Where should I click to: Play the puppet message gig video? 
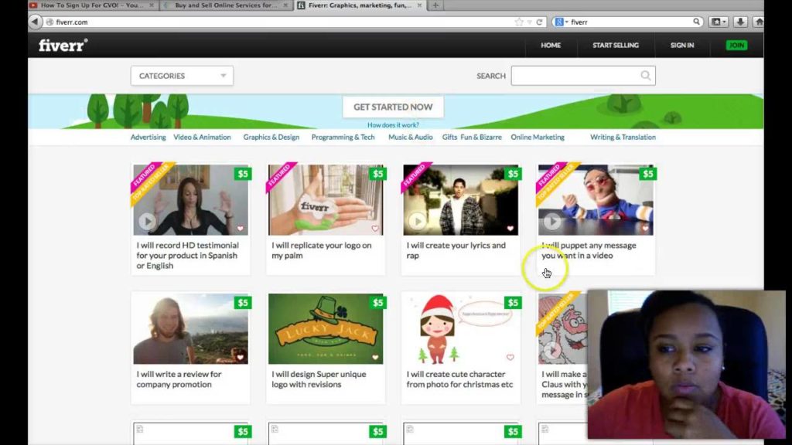point(552,221)
